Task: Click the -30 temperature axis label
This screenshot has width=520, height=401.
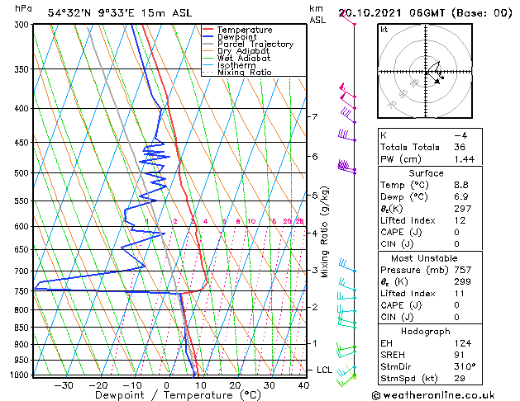Action: coord(64,386)
